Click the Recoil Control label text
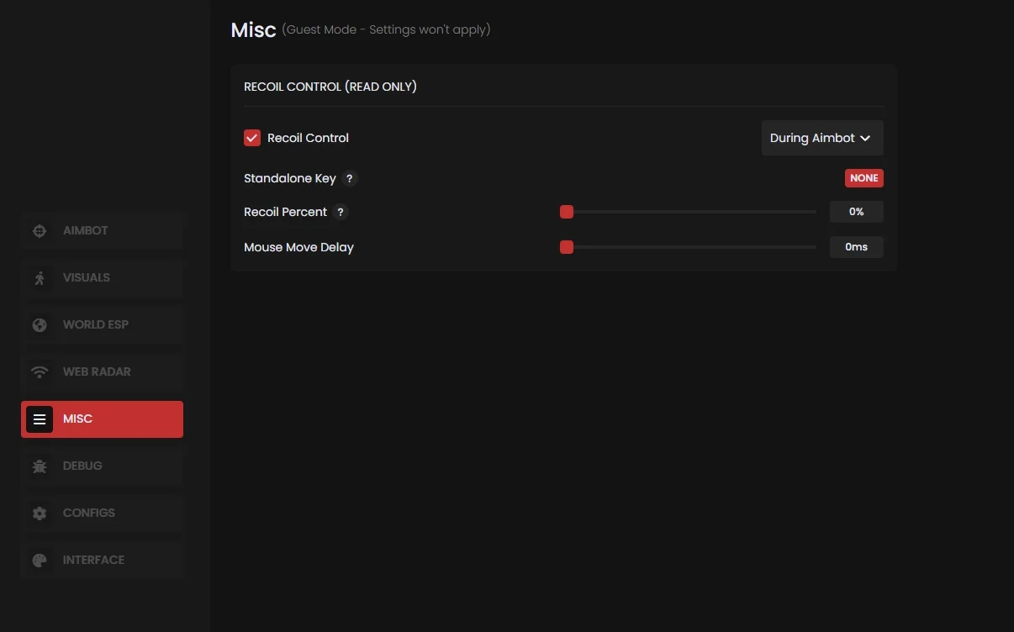 tap(308, 138)
